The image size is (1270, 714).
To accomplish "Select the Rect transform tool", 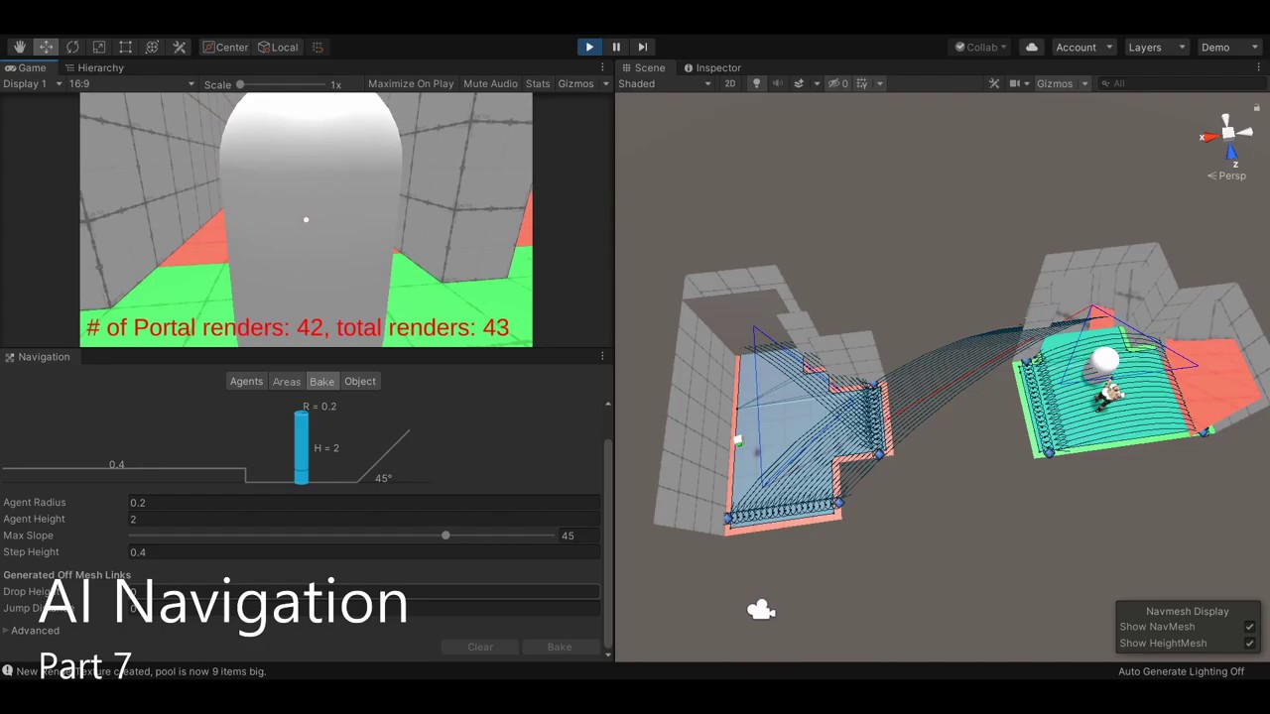I will (x=126, y=47).
